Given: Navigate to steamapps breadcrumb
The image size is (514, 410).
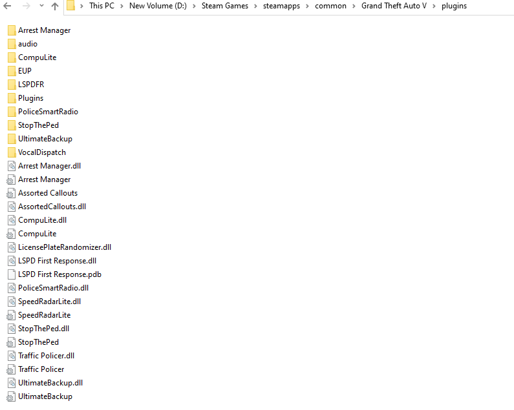Looking at the screenshot, I should 281,6.
